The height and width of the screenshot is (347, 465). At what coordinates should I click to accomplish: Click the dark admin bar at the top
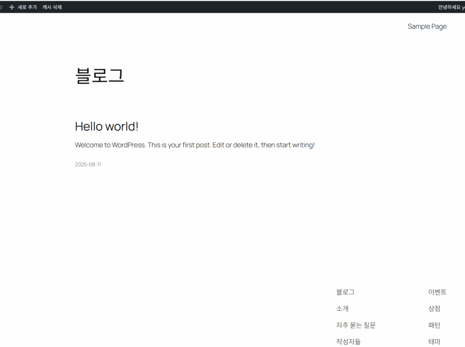(x=227, y=7)
